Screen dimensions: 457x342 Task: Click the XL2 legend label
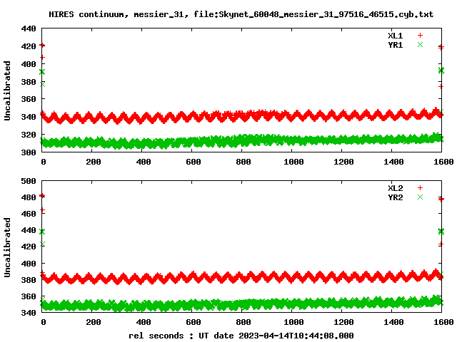tap(395, 188)
